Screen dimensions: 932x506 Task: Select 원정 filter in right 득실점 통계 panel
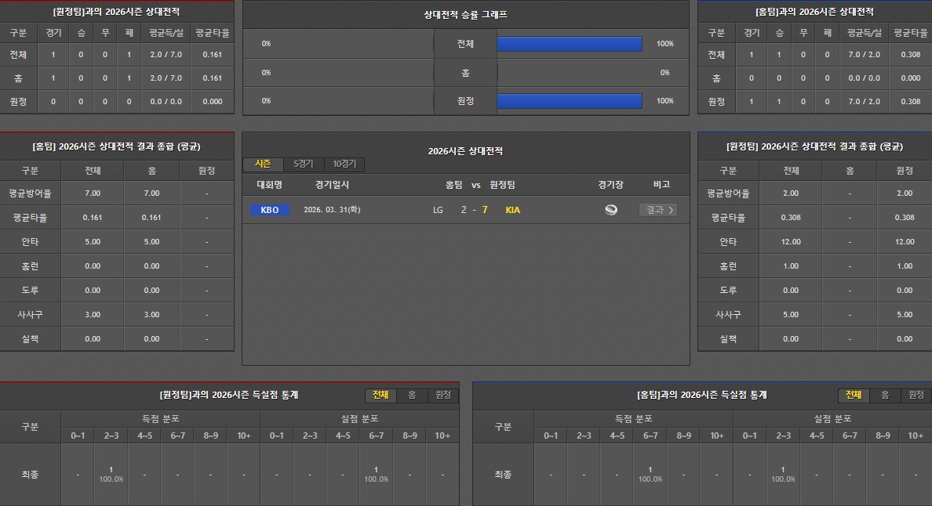click(916, 396)
